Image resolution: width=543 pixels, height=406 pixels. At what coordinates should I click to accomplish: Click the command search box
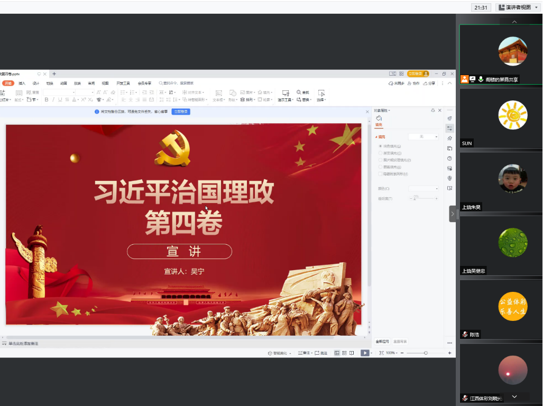coord(176,83)
